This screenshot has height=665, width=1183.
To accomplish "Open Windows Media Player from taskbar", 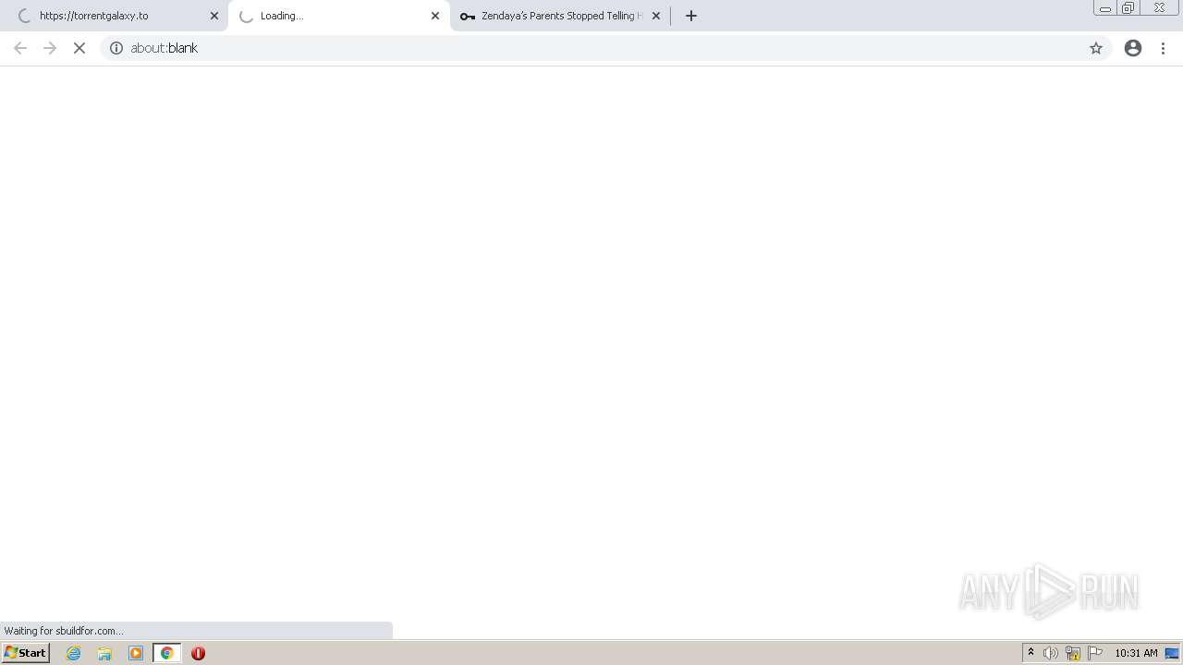I will point(136,653).
